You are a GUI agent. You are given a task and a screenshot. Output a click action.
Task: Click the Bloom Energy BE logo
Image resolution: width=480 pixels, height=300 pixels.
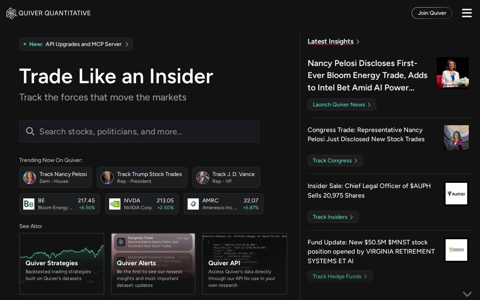click(29, 204)
